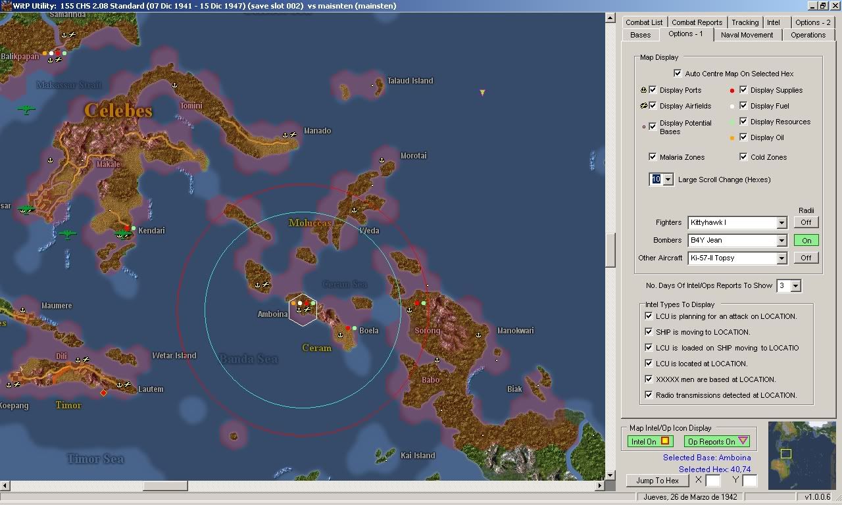842x505 pixels.
Task: Select the anchor port icon near Weda
Action: [x=354, y=210]
